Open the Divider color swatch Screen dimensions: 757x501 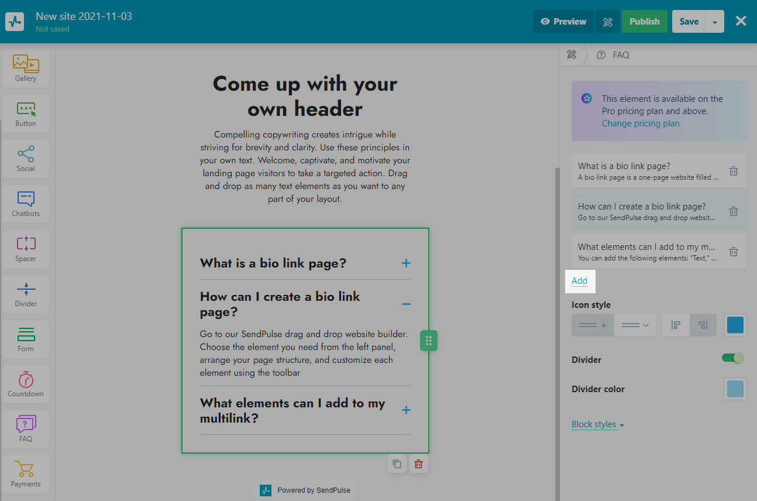click(x=735, y=389)
